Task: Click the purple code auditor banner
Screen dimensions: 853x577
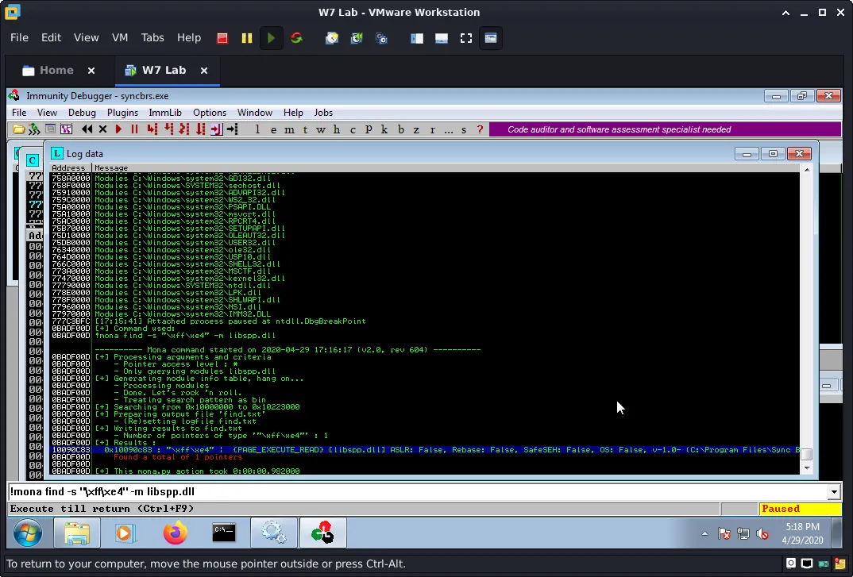Action: [665, 129]
